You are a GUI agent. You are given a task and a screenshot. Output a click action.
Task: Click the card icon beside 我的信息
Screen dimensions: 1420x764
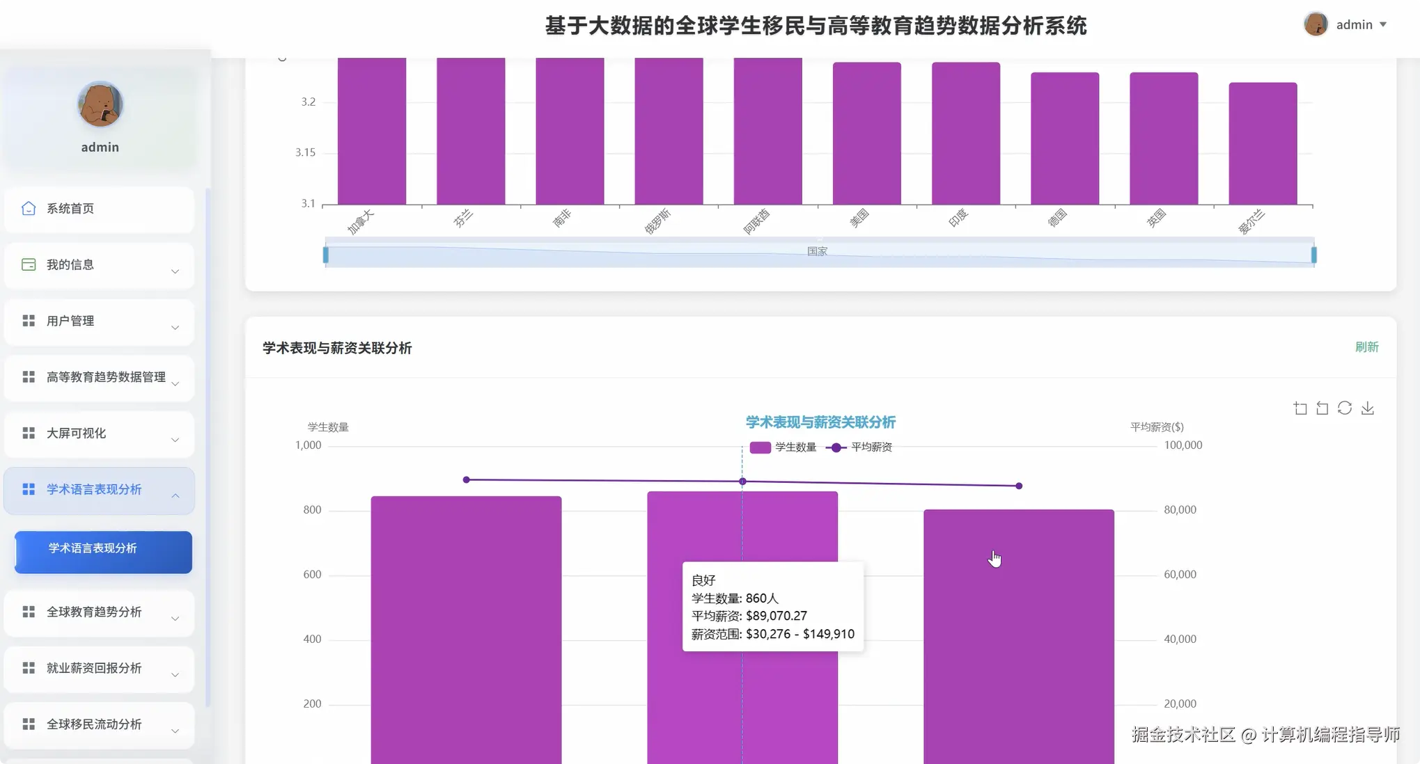(x=28, y=264)
